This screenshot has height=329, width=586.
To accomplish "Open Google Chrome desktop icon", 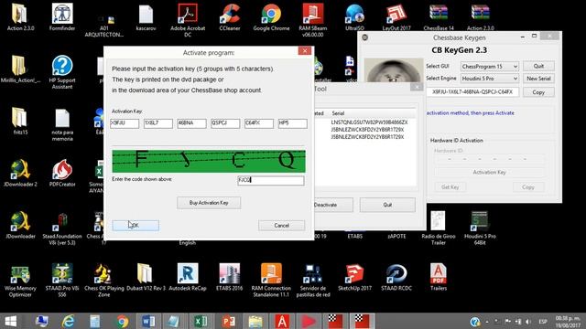I will [271, 17].
